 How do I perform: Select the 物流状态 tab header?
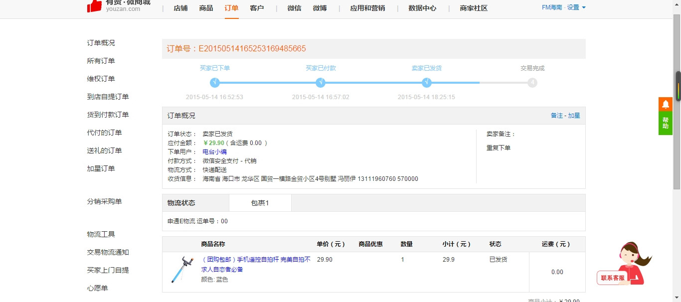[x=181, y=203]
